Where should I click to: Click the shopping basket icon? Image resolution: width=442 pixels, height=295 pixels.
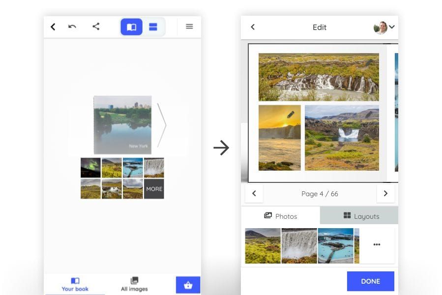point(188,285)
